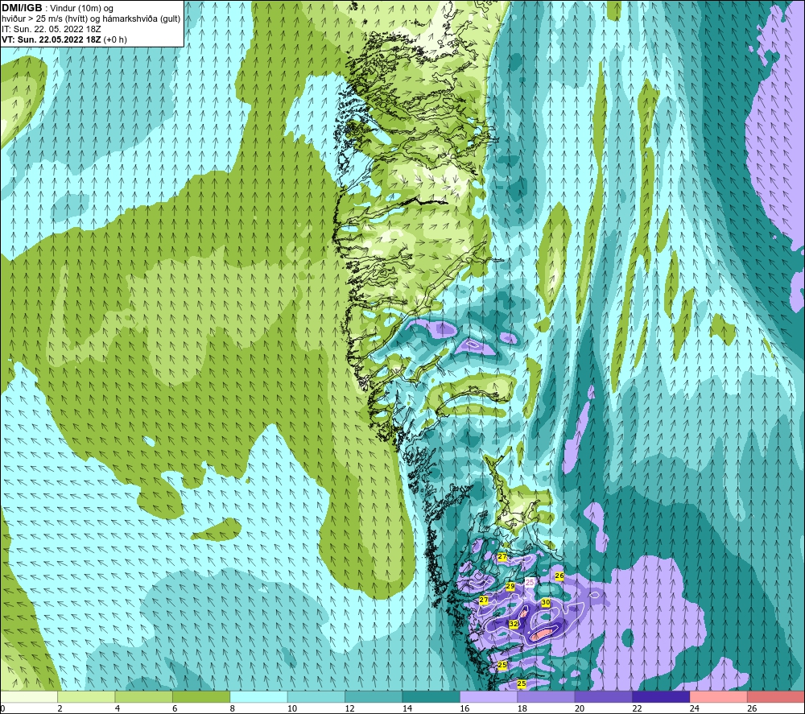Click the 'Vindur (10m) og' heading text

point(81,9)
